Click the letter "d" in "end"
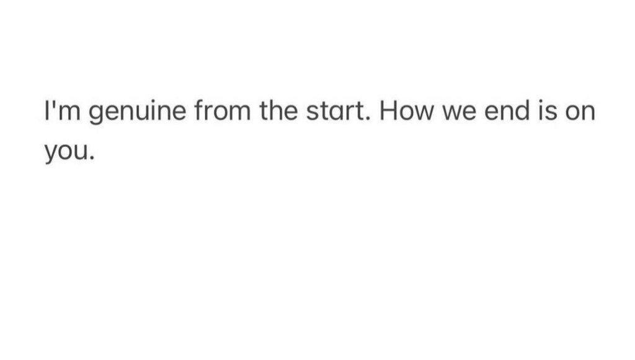This screenshot has height=360, width=635. tap(522, 113)
